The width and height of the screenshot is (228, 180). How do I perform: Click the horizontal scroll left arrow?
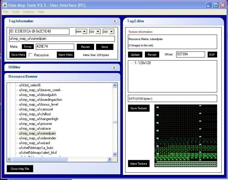[9, 160]
